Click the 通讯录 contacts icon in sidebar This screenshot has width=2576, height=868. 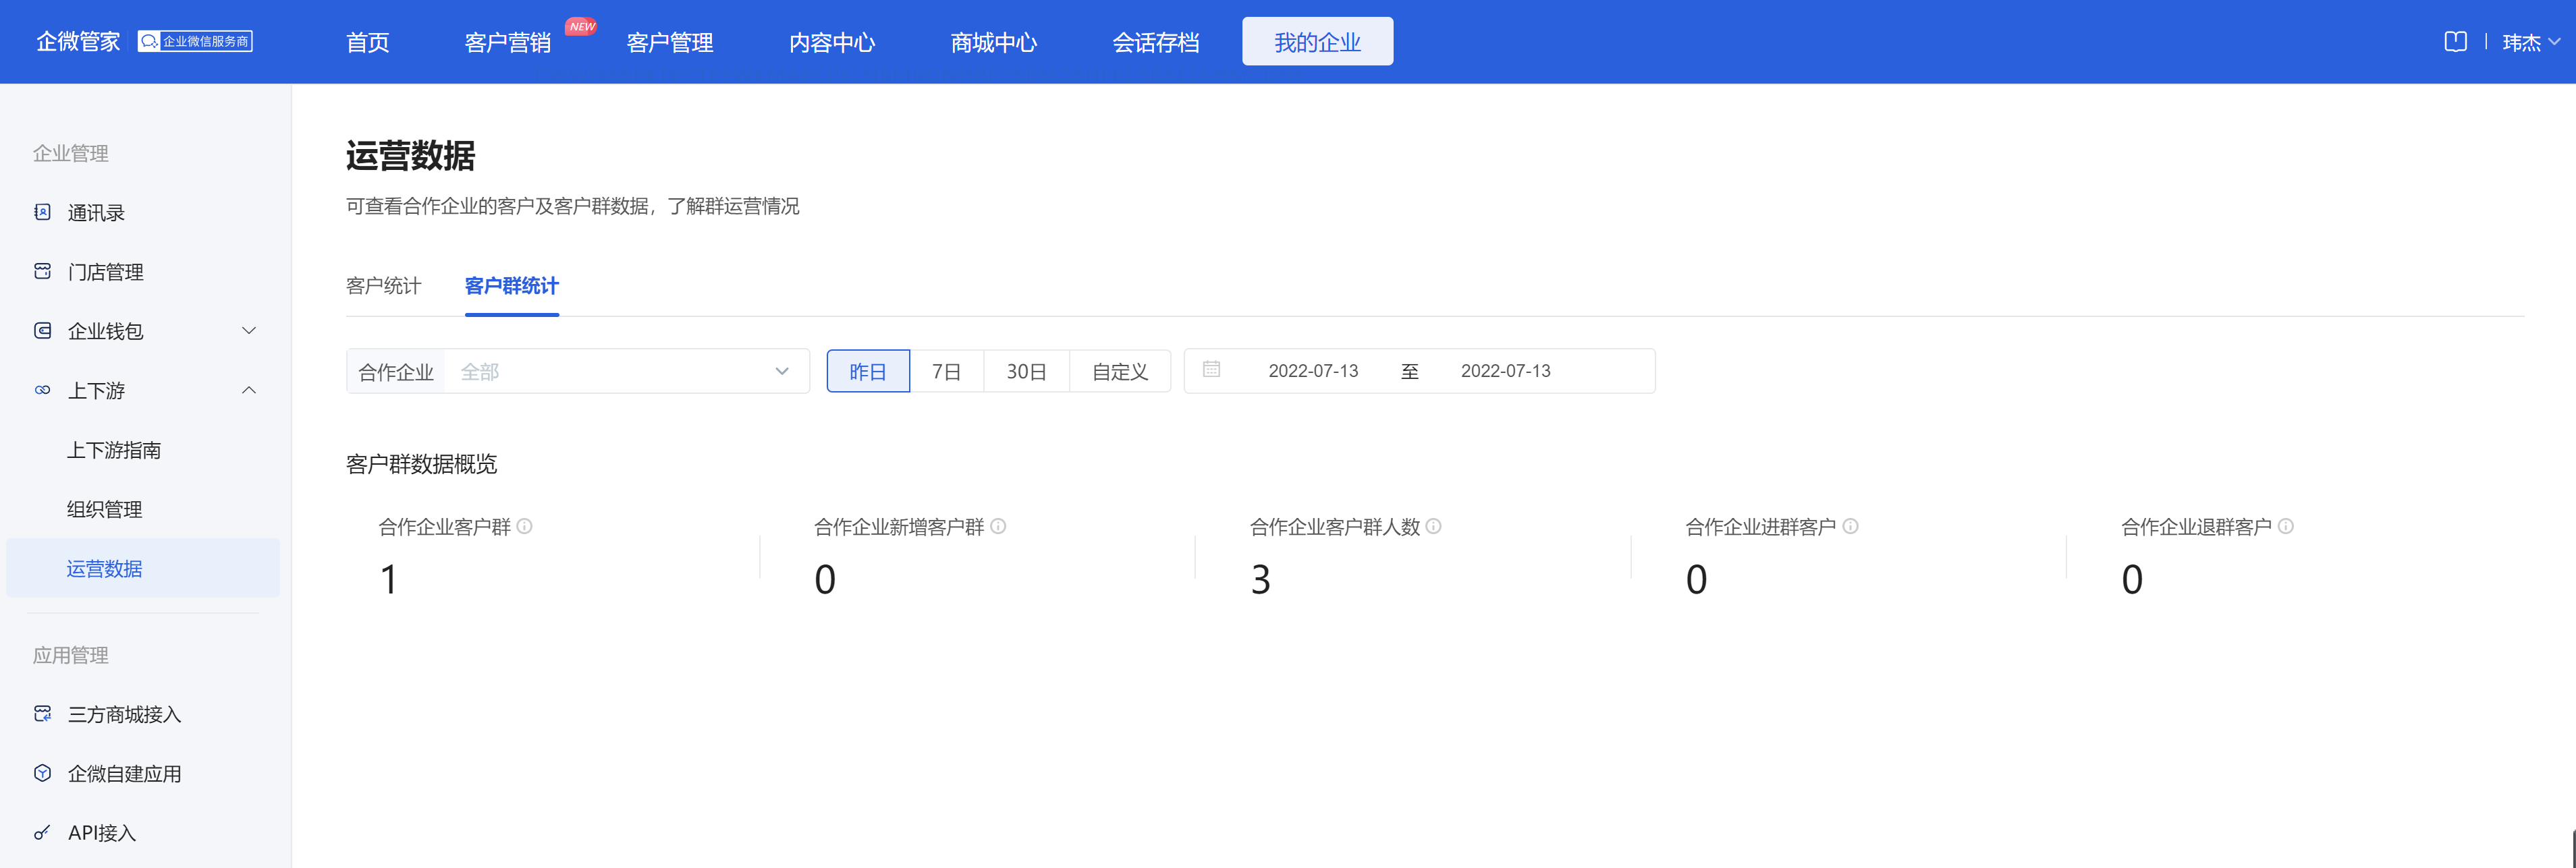(x=42, y=212)
